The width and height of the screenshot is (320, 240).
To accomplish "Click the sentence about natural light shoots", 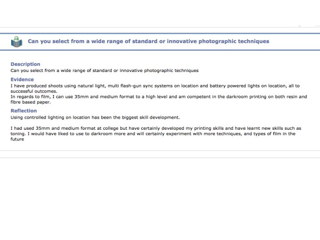I will tap(156, 86).
